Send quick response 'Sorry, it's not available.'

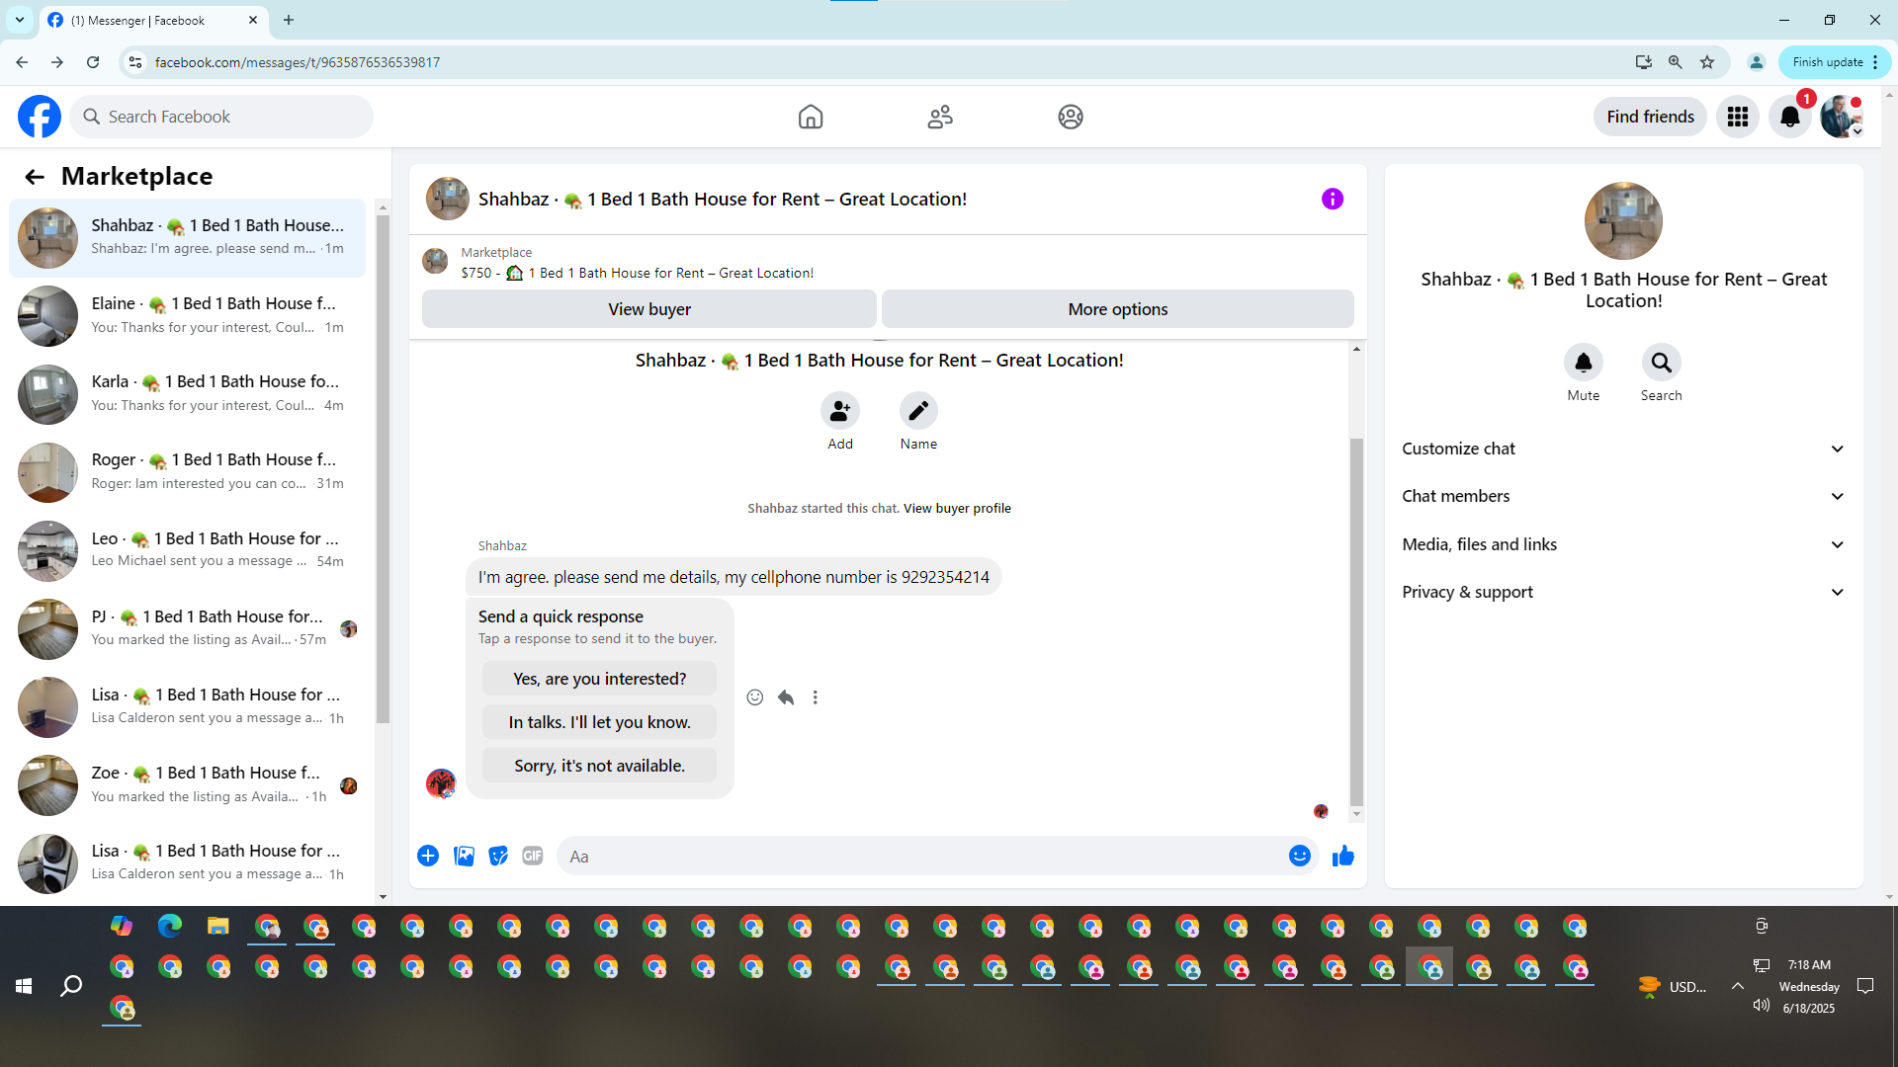(x=599, y=766)
